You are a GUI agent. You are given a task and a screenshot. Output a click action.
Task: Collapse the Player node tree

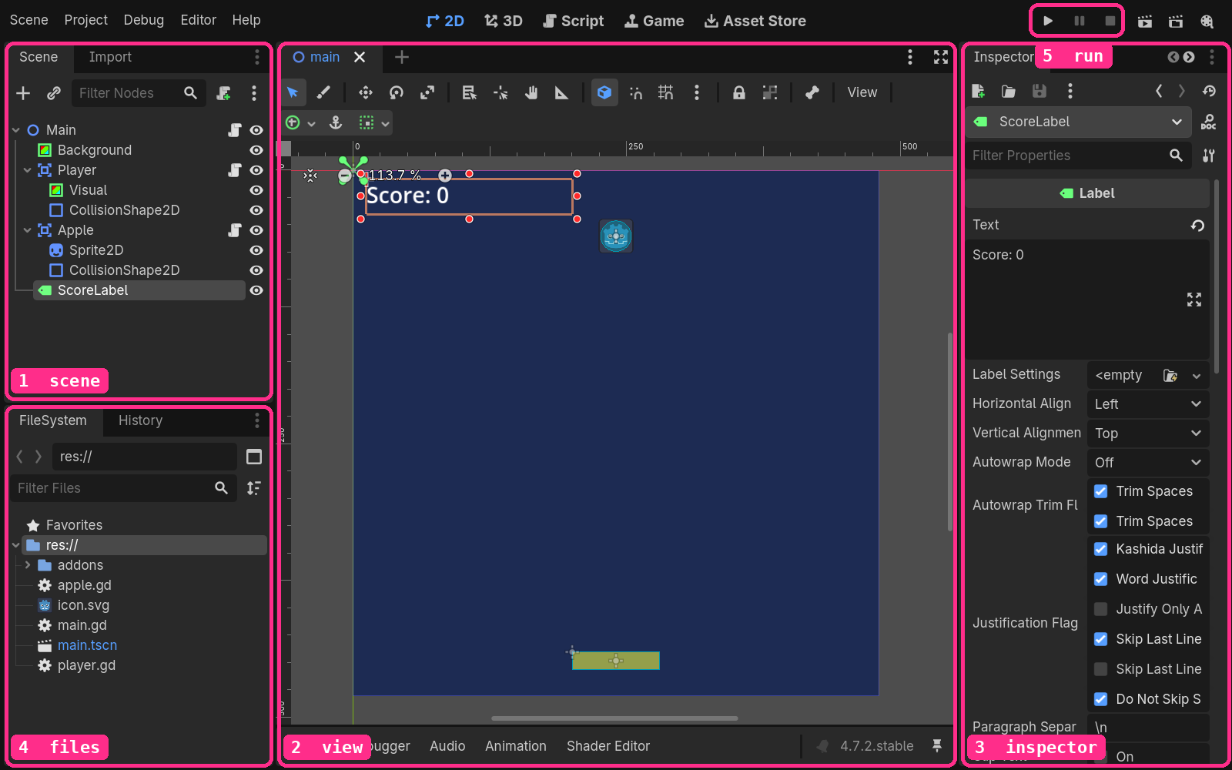(x=28, y=170)
